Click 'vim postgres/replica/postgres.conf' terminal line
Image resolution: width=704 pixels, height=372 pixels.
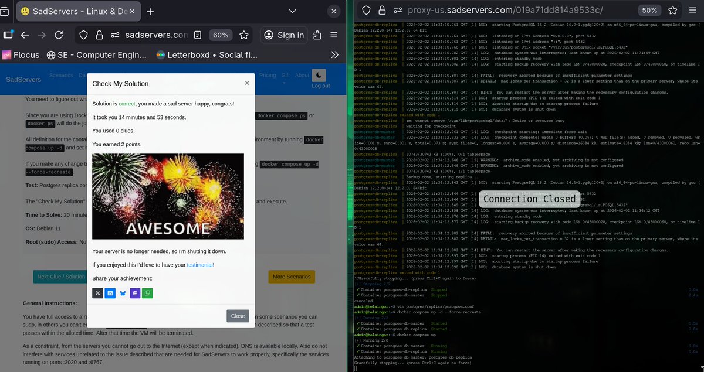[x=414, y=306]
